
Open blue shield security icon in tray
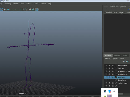click(110, 91)
